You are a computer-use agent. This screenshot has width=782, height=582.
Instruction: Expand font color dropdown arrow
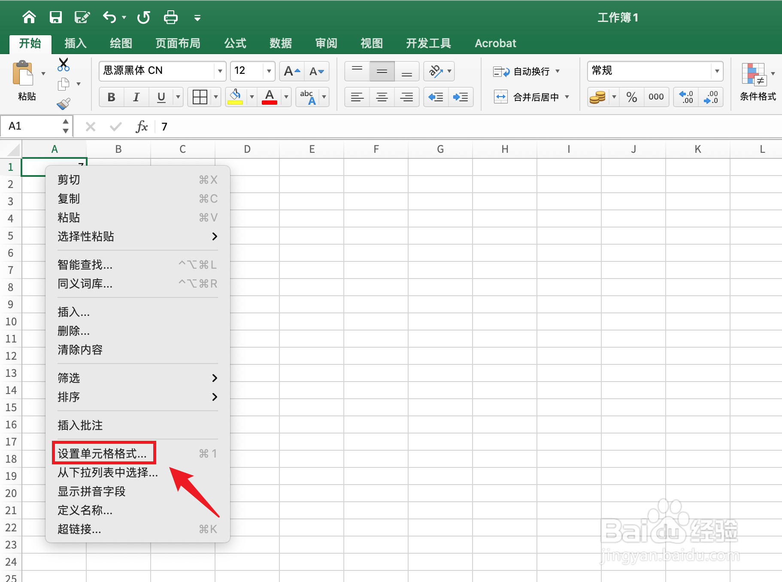(x=286, y=97)
